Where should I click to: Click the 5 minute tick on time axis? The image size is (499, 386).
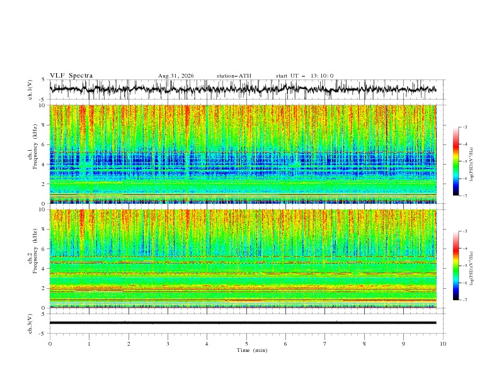click(246, 344)
